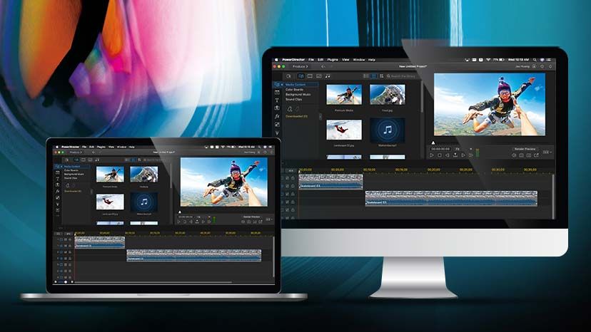Toggle second audio track checkbox on iMac timeline
The width and height of the screenshot is (591, 332).
tap(287, 202)
